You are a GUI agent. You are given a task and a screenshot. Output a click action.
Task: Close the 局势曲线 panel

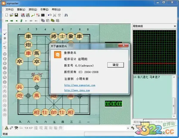click(x=175, y=26)
